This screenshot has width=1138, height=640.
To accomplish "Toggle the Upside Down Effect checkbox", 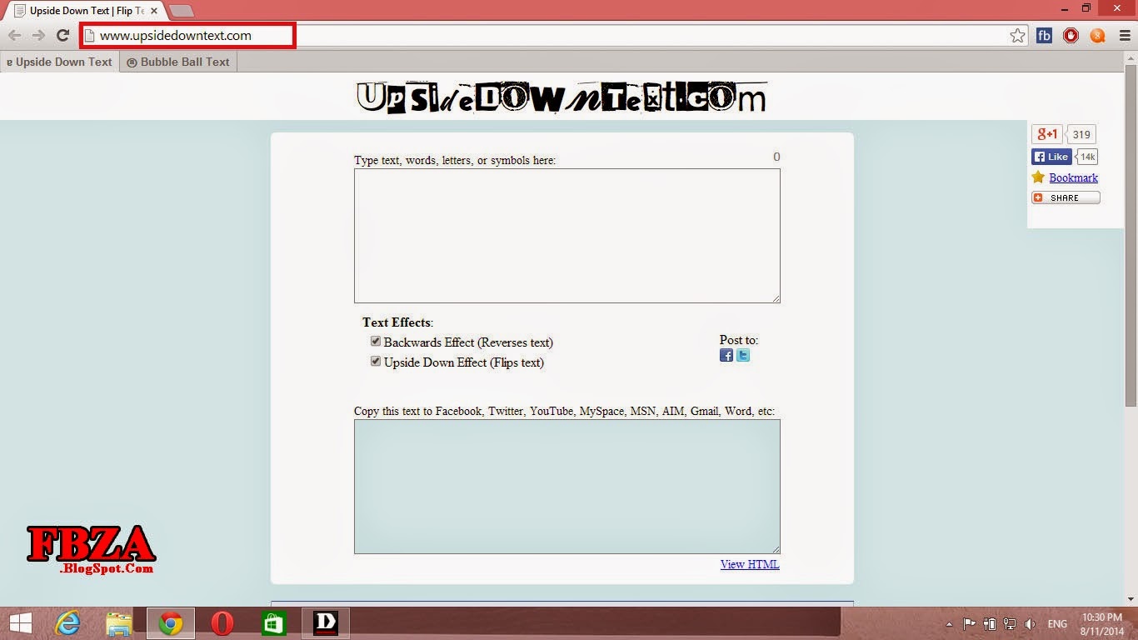I will point(376,361).
